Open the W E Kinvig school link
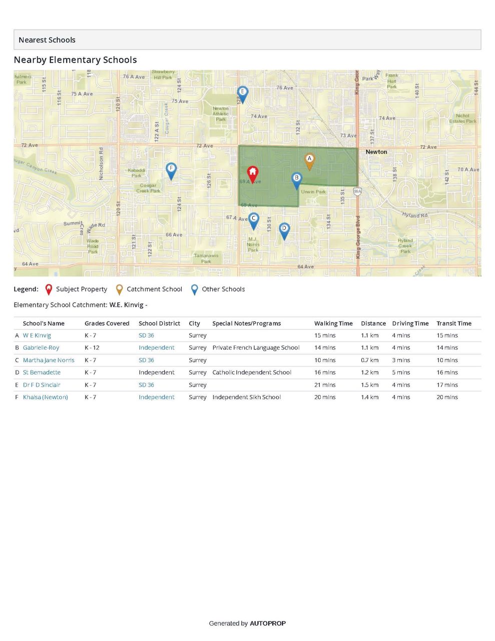495x641 pixels. click(x=37, y=336)
